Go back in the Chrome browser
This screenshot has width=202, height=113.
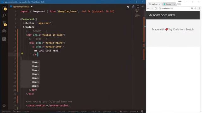(148, 8)
